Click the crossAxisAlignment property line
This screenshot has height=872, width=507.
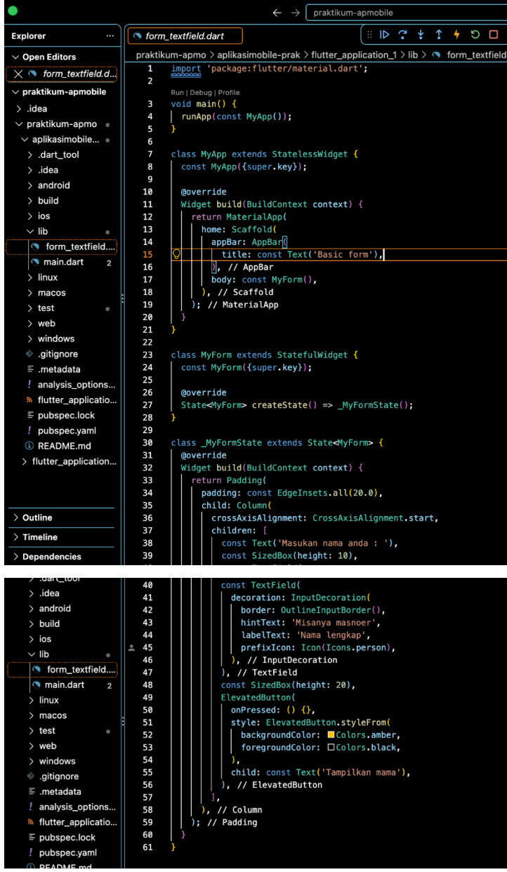click(324, 517)
